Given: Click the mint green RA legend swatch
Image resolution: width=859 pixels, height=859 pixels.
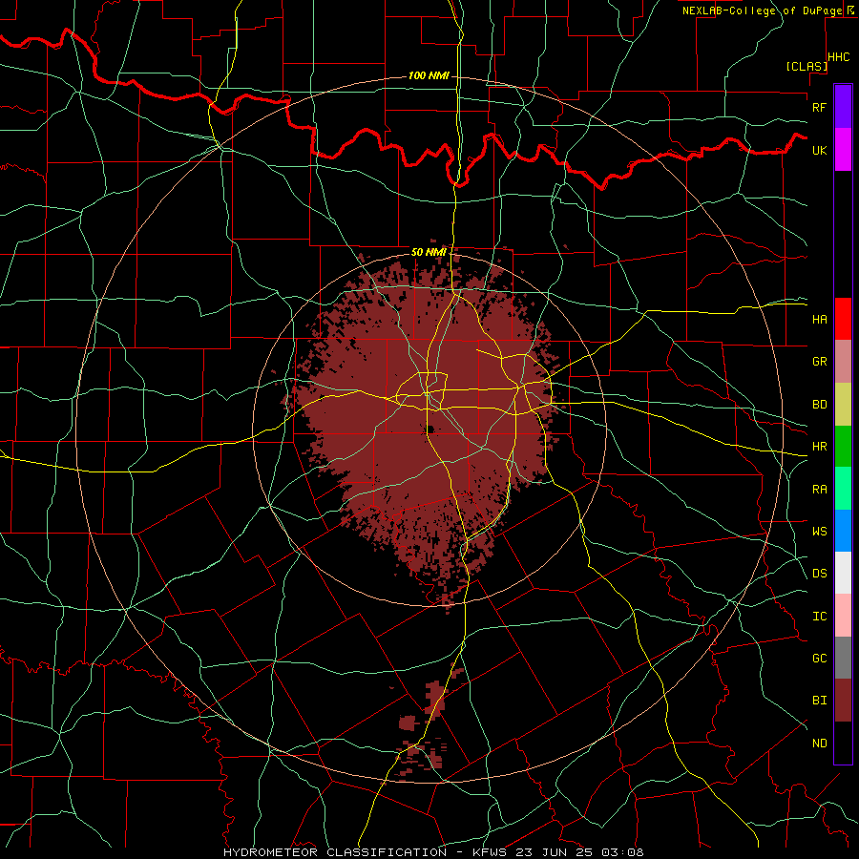Looking at the screenshot, I should (x=843, y=489).
